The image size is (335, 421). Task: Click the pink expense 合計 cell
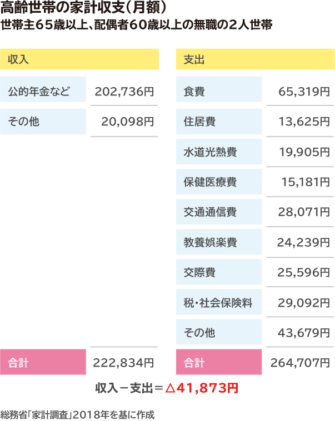219,362
